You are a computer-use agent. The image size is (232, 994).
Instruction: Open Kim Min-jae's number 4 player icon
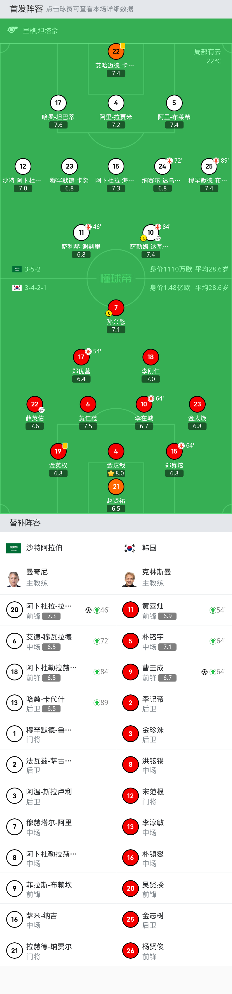coord(116,451)
